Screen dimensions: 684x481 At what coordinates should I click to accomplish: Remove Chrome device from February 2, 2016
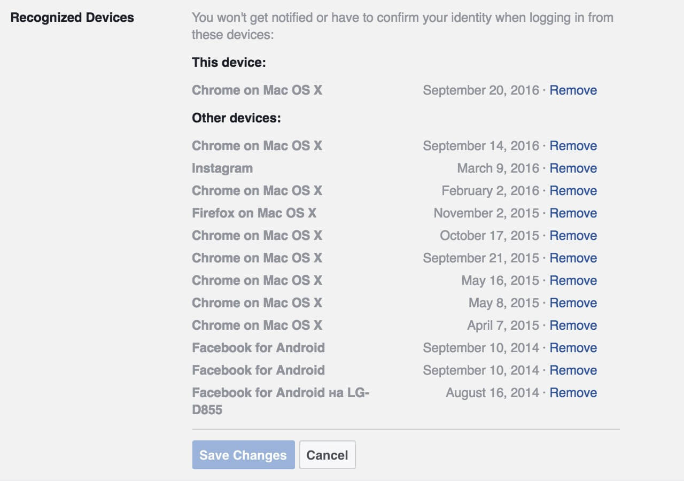coord(573,191)
